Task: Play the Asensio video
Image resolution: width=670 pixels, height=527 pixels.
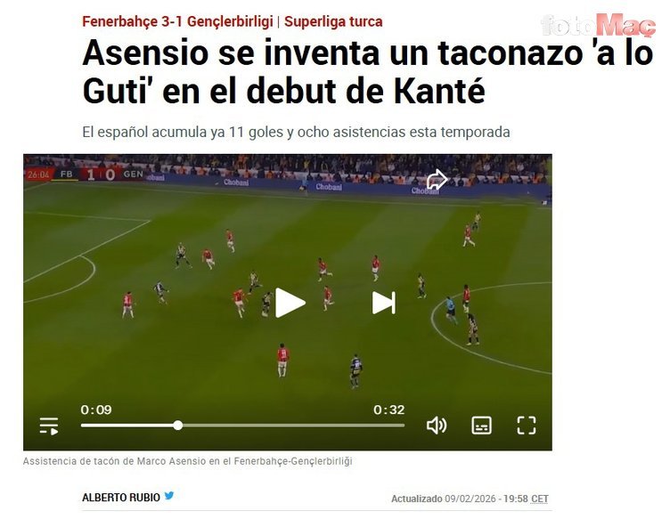Action: (x=290, y=303)
